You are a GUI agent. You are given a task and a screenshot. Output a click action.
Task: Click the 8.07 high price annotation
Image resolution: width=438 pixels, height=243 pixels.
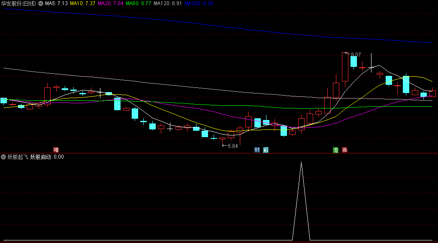356,55
